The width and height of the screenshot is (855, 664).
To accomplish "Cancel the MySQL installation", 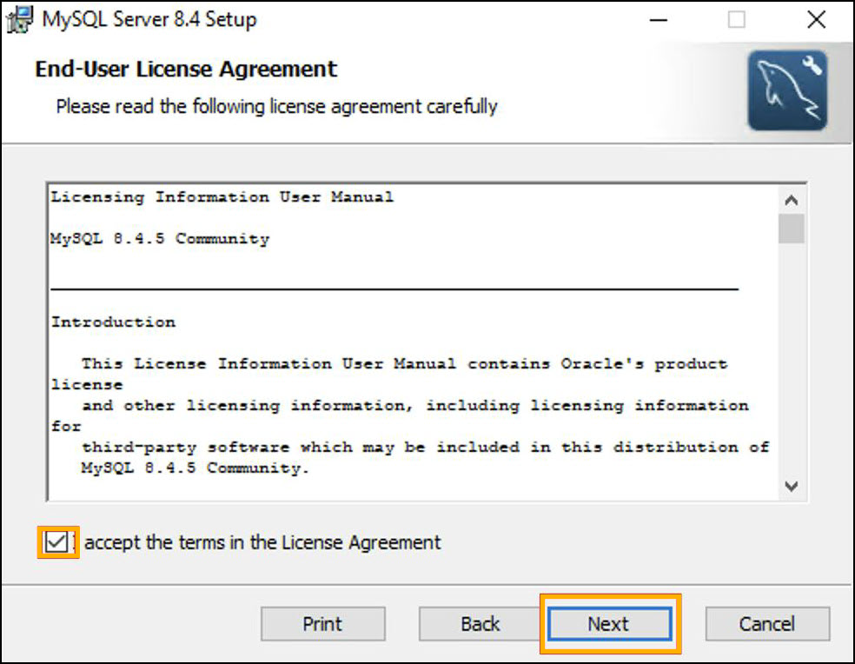I will pos(766,624).
